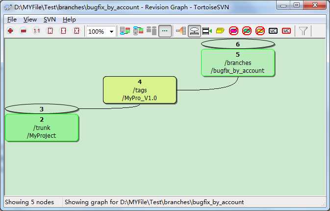
Task: Click the yellow hide tags icon
Action: click(260, 31)
